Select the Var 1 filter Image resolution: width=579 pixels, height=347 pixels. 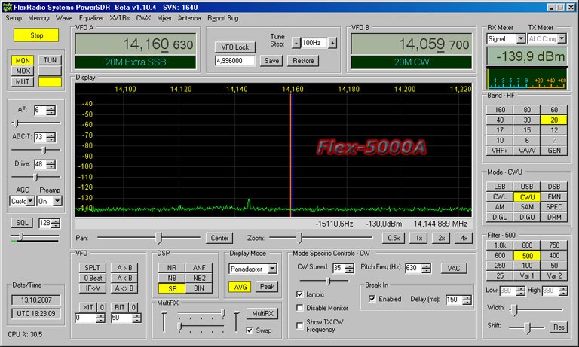pos(527,275)
